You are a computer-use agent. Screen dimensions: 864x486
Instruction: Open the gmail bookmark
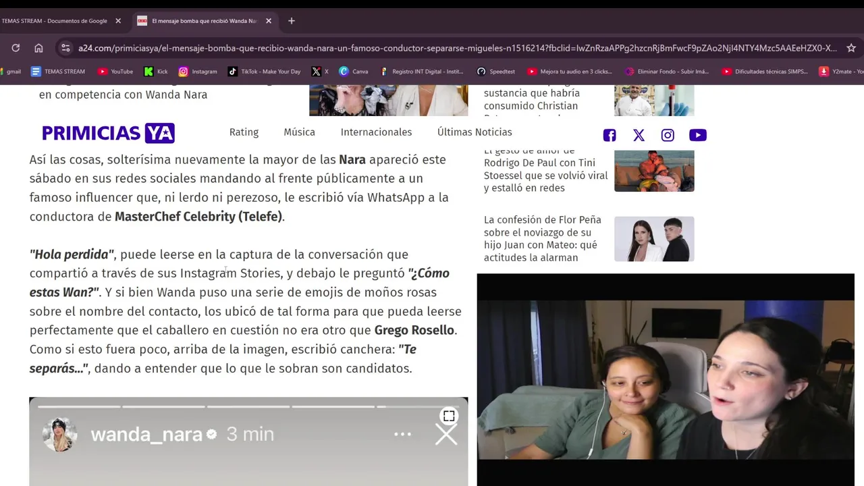pyautogui.click(x=11, y=72)
